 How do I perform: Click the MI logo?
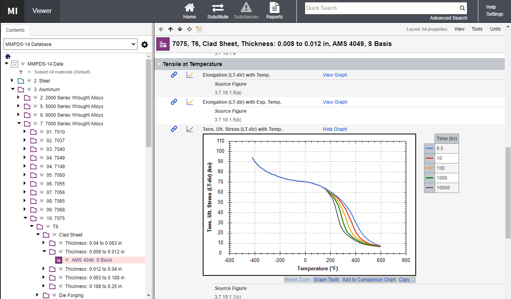click(12, 11)
